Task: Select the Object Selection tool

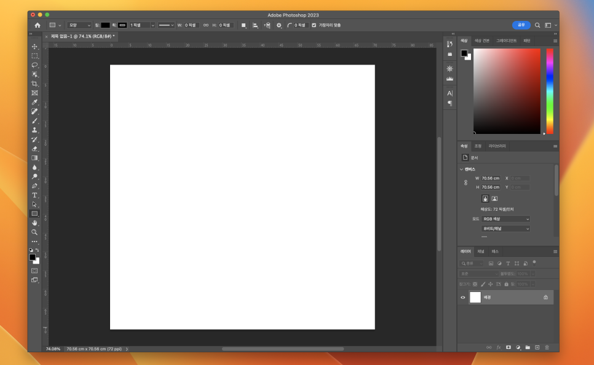Action: [x=34, y=74]
